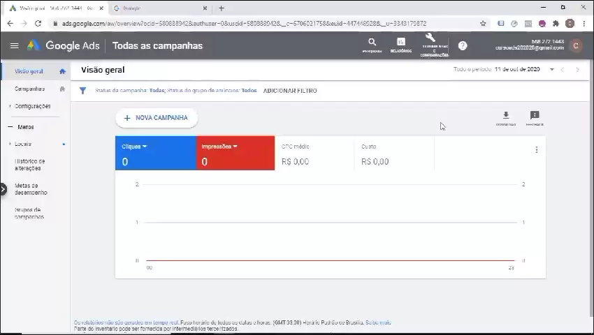
Task: Open the Relatórios reports icon
Action: [401, 43]
